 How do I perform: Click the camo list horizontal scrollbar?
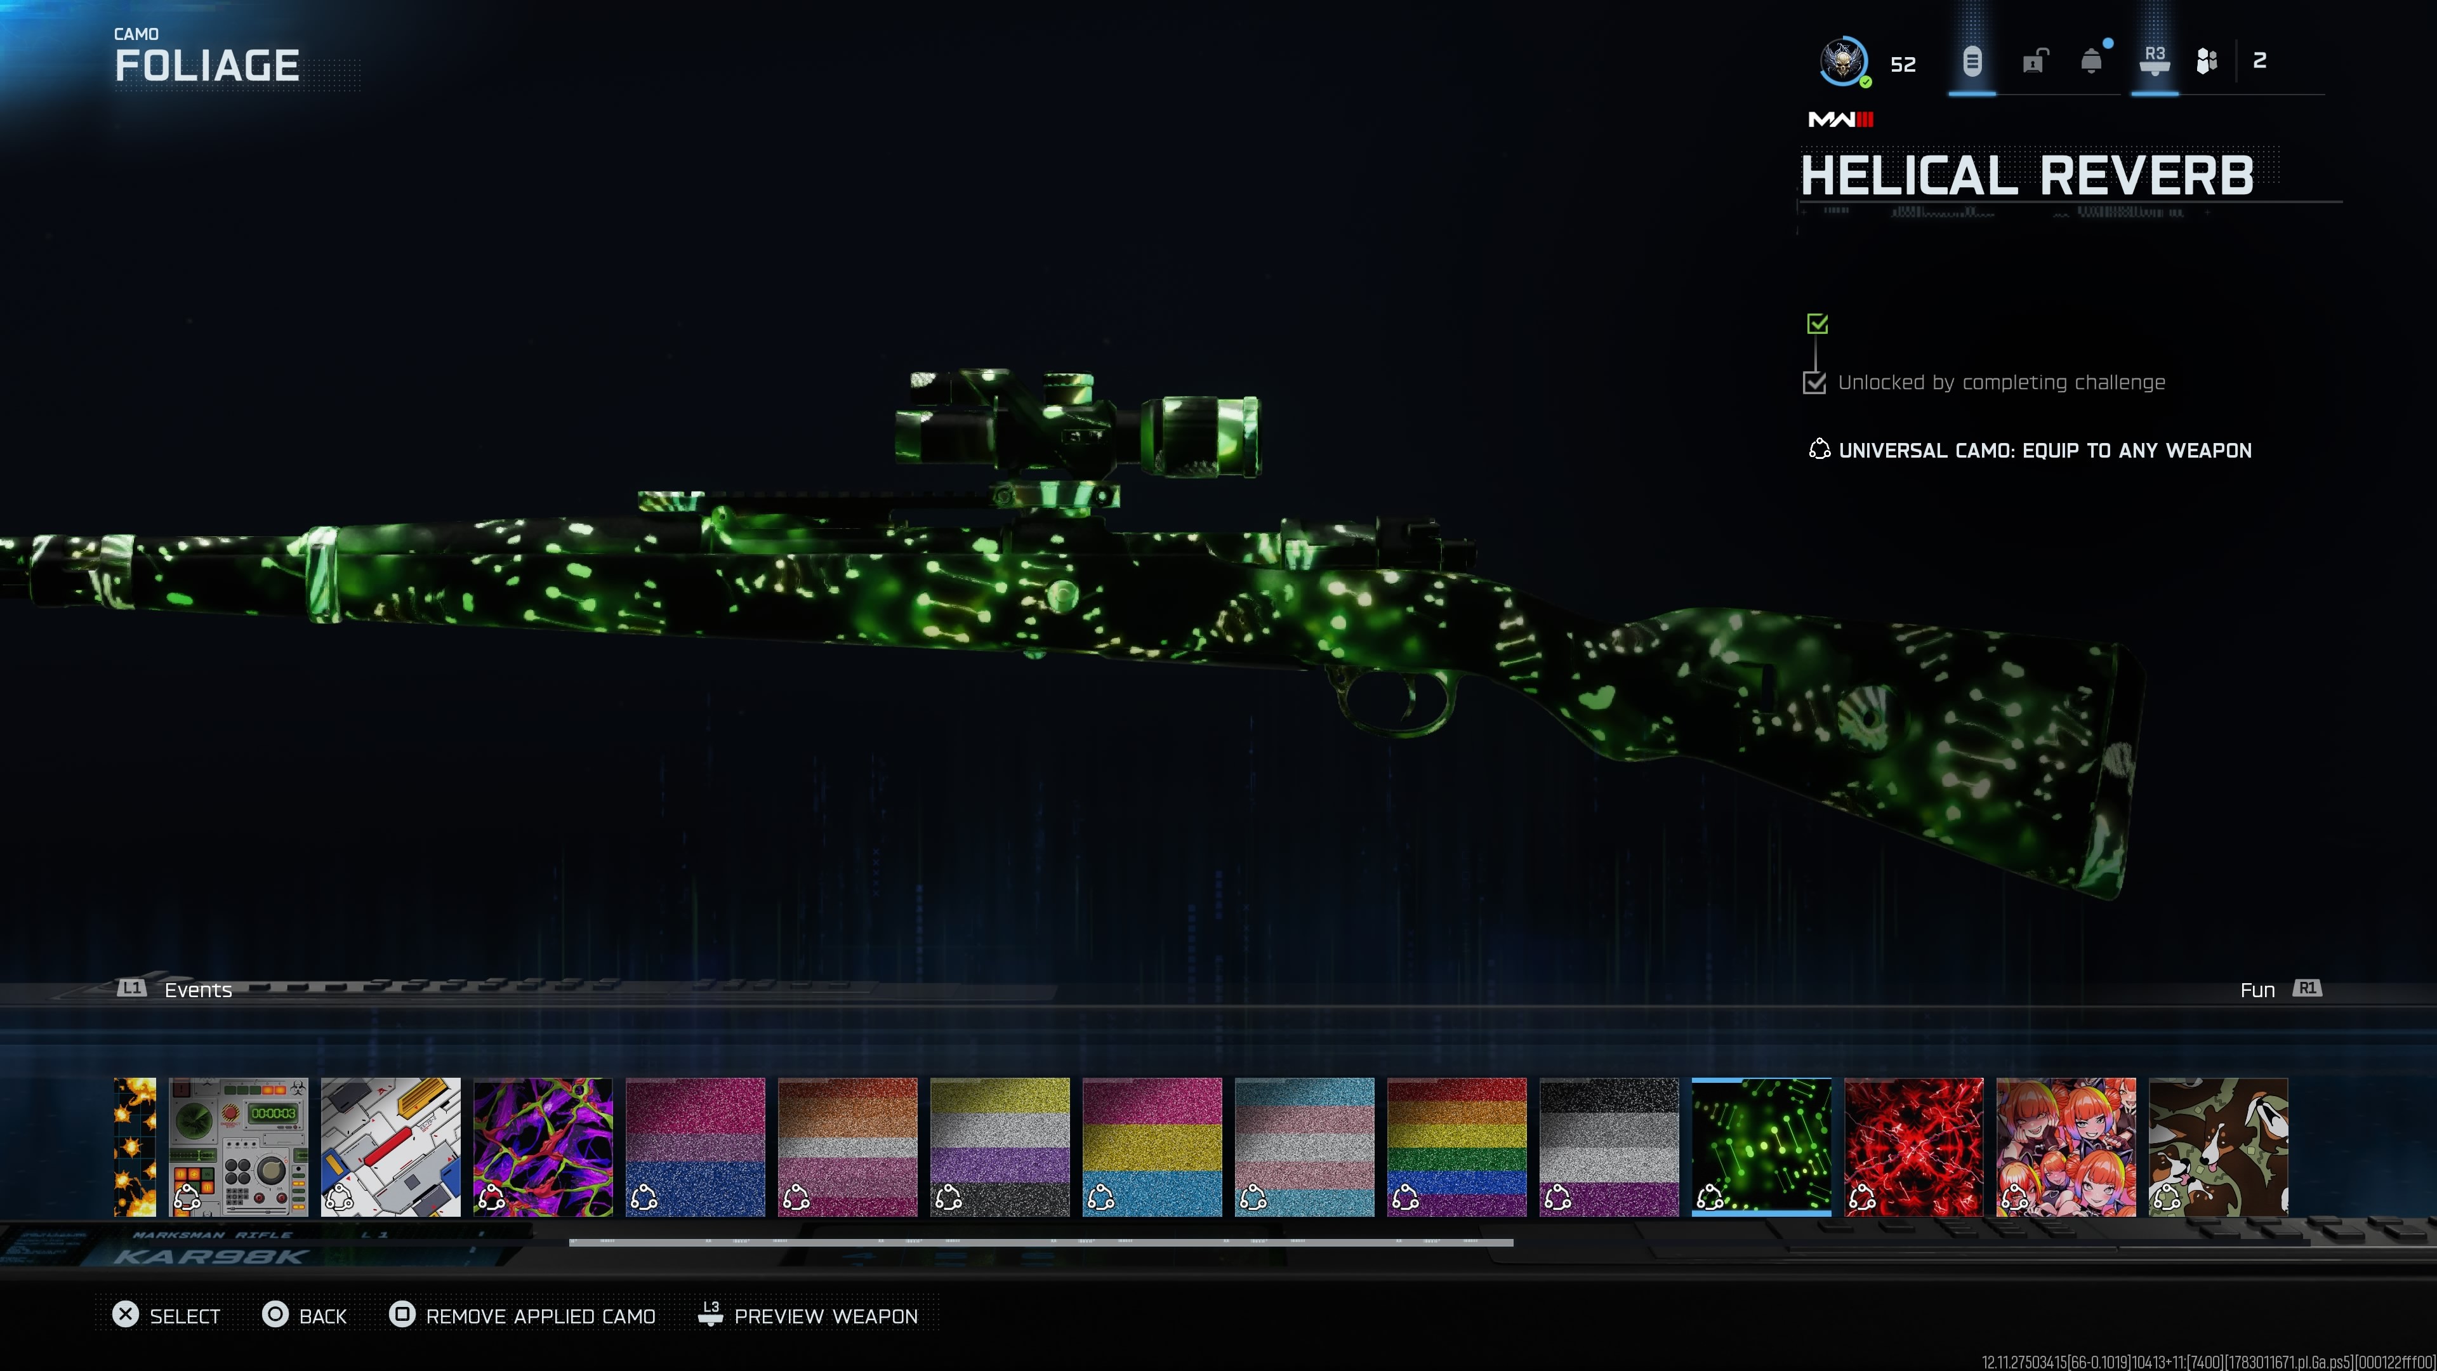point(1041,1242)
